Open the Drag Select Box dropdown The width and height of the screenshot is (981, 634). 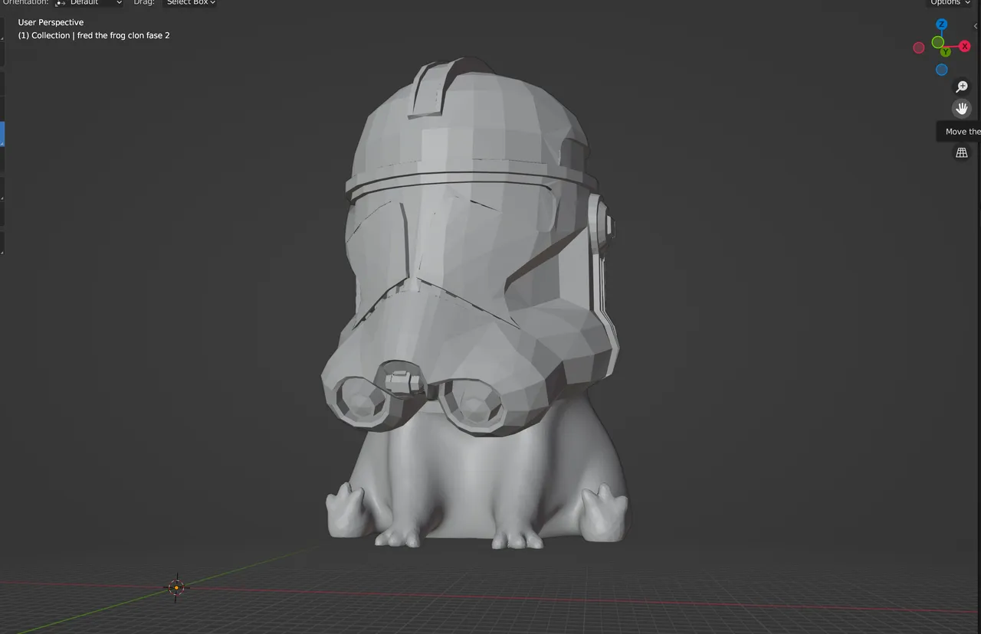[x=189, y=3]
